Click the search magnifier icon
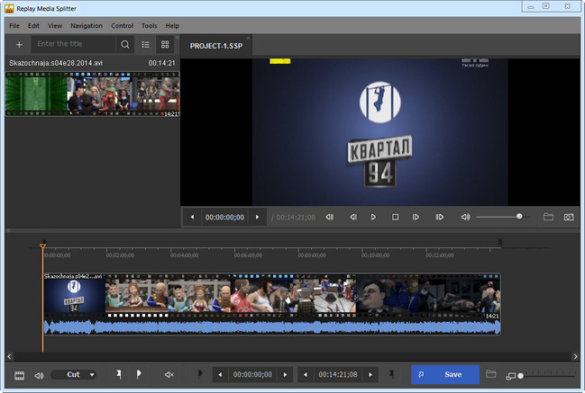Image resolution: width=585 pixels, height=393 pixels. pos(125,45)
